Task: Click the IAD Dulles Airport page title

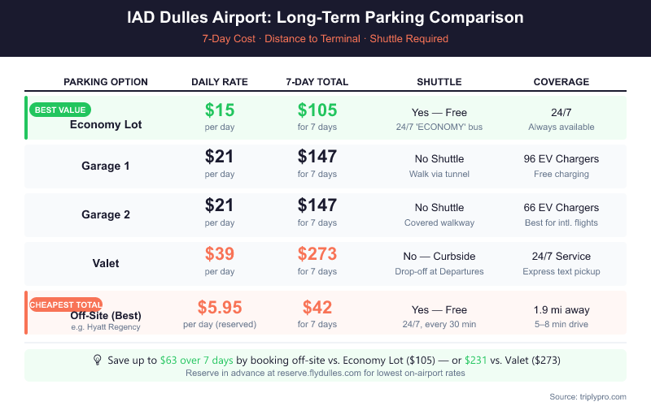Action: (325, 18)
